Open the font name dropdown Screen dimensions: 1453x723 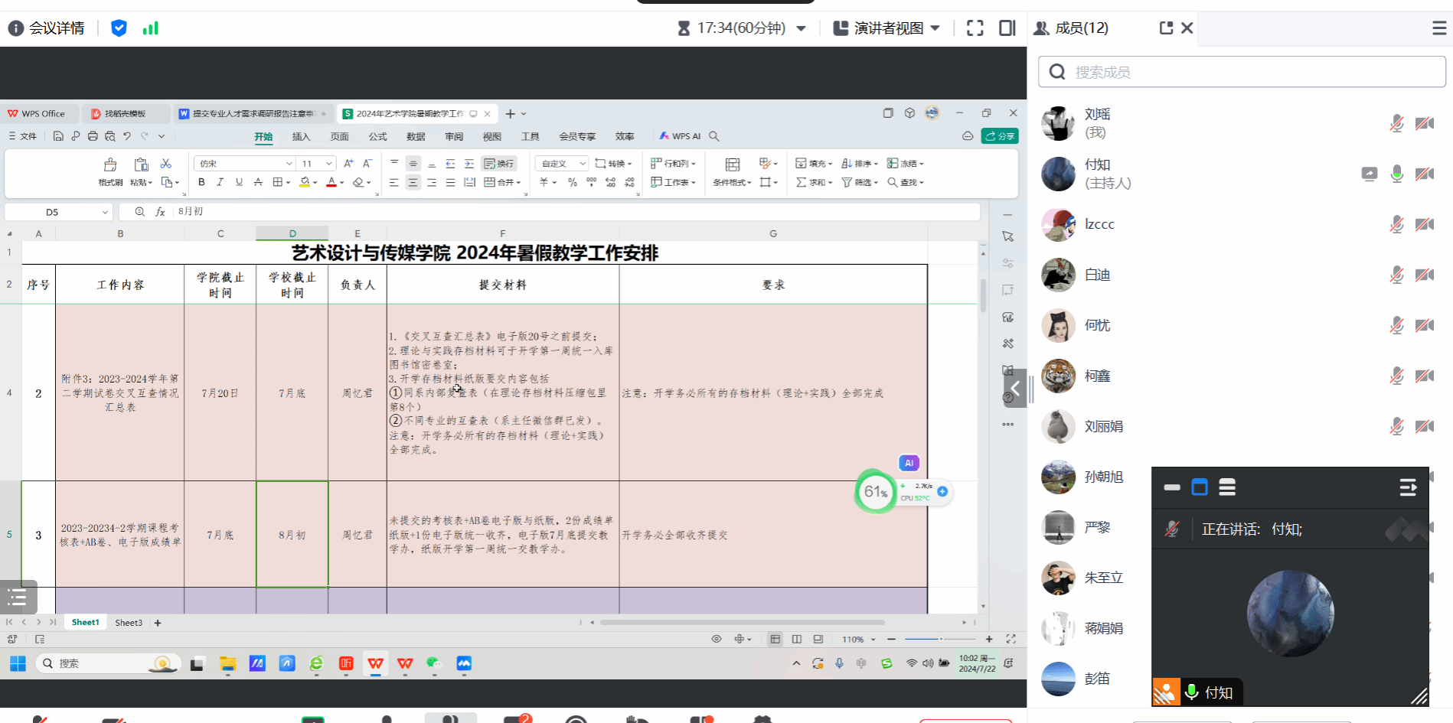(289, 164)
